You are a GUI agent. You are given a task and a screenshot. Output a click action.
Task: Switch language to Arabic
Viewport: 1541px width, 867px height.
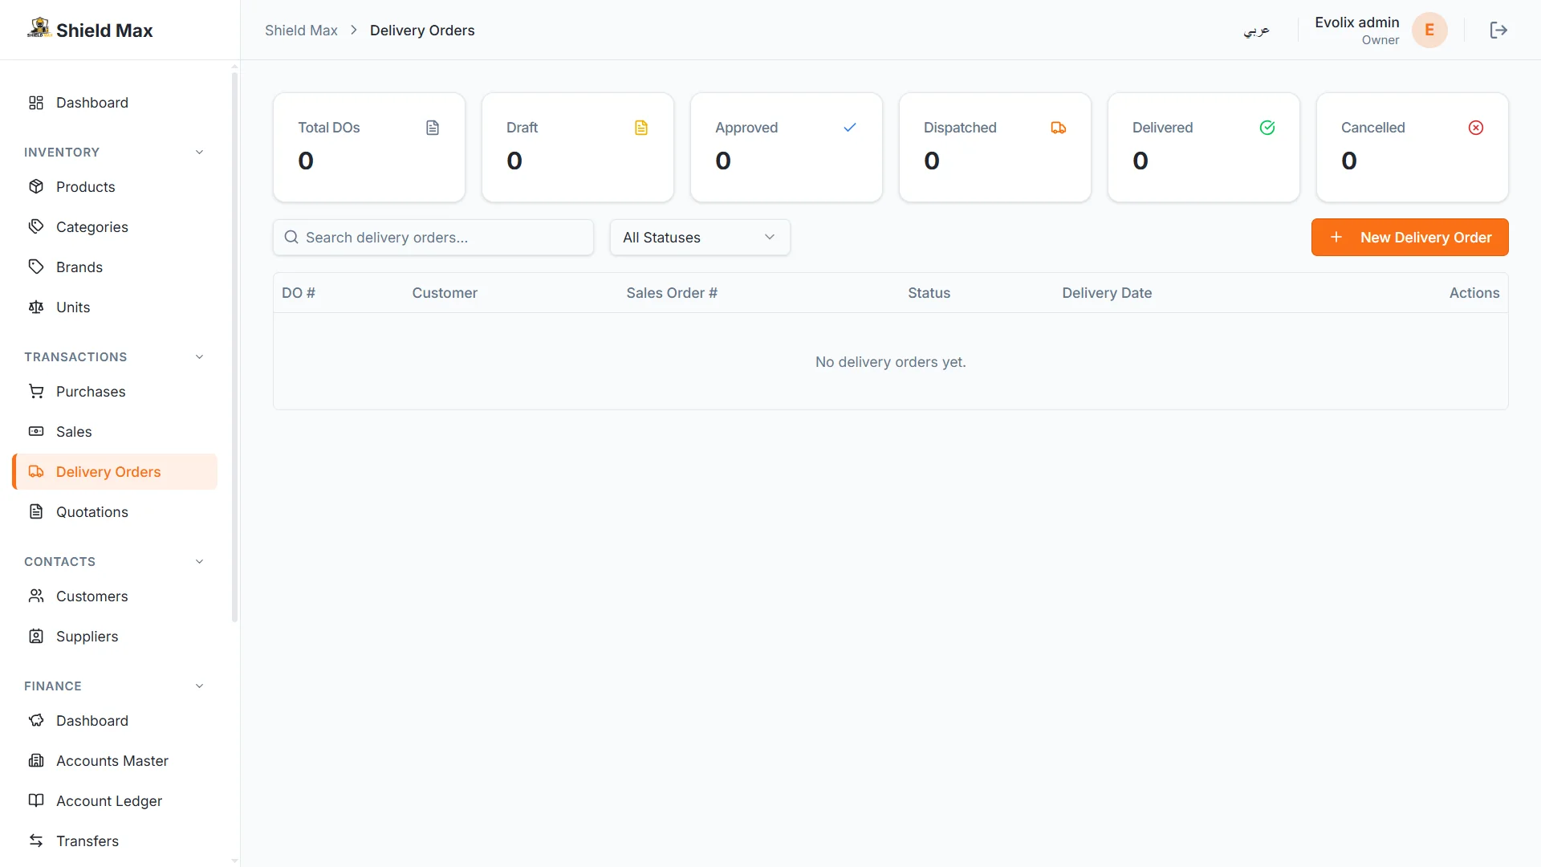tap(1256, 31)
